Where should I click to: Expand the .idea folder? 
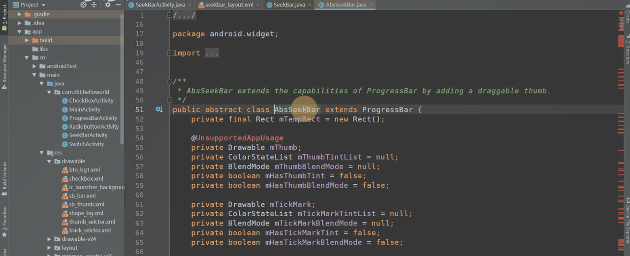tap(20, 23)
